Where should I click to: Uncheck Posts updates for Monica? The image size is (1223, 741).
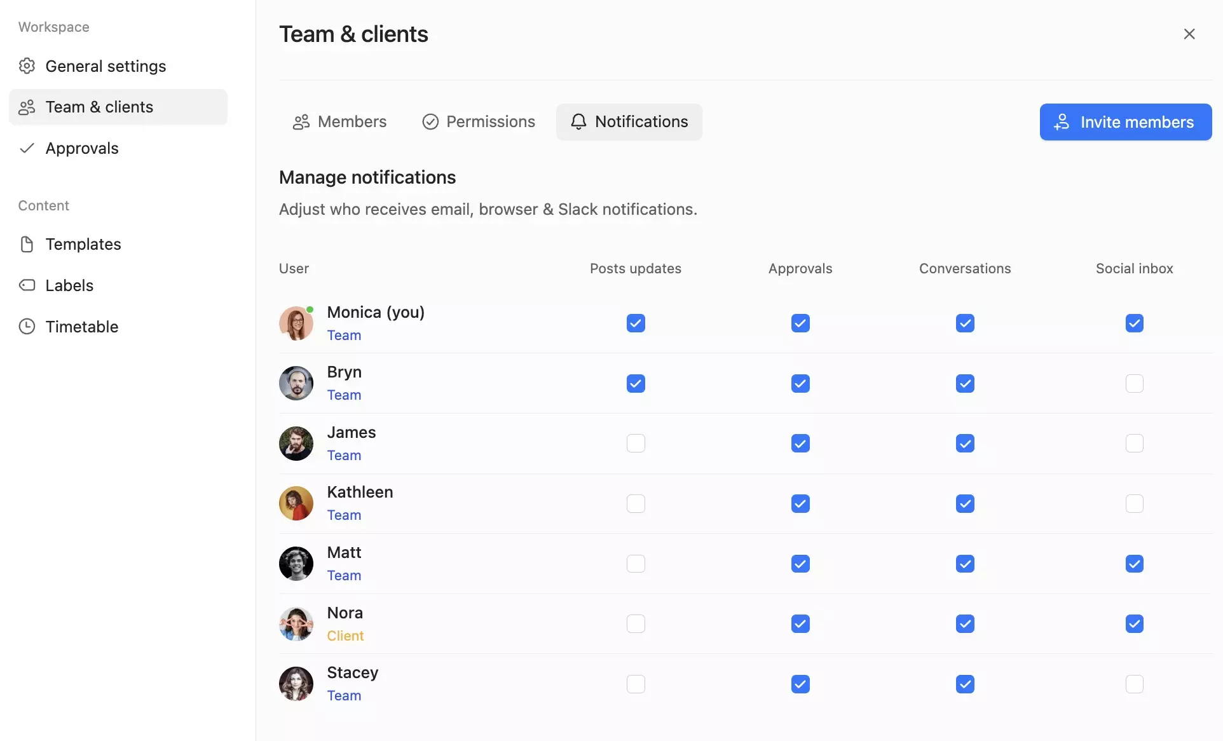(x=636, y=323)
